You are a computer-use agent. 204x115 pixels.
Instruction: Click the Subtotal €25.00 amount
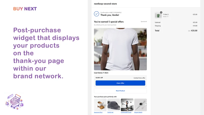tap(195, 22)
